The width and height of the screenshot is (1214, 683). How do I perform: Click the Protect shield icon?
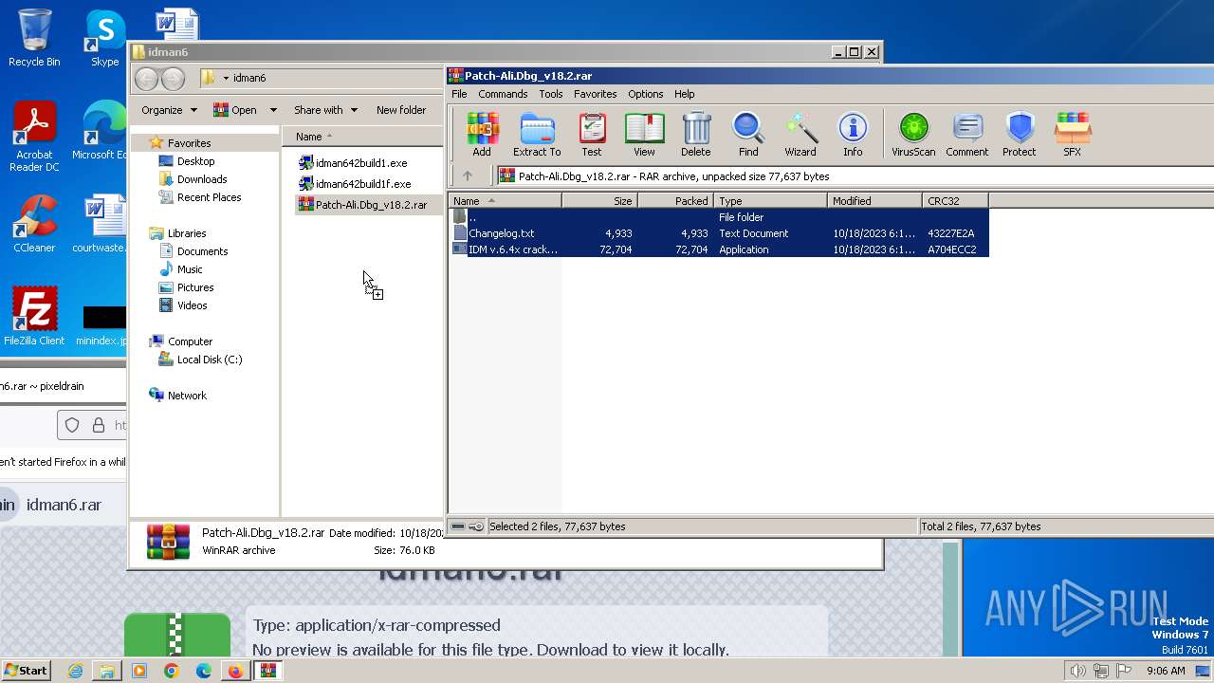pyautogui.click(x=1020, y=134)
